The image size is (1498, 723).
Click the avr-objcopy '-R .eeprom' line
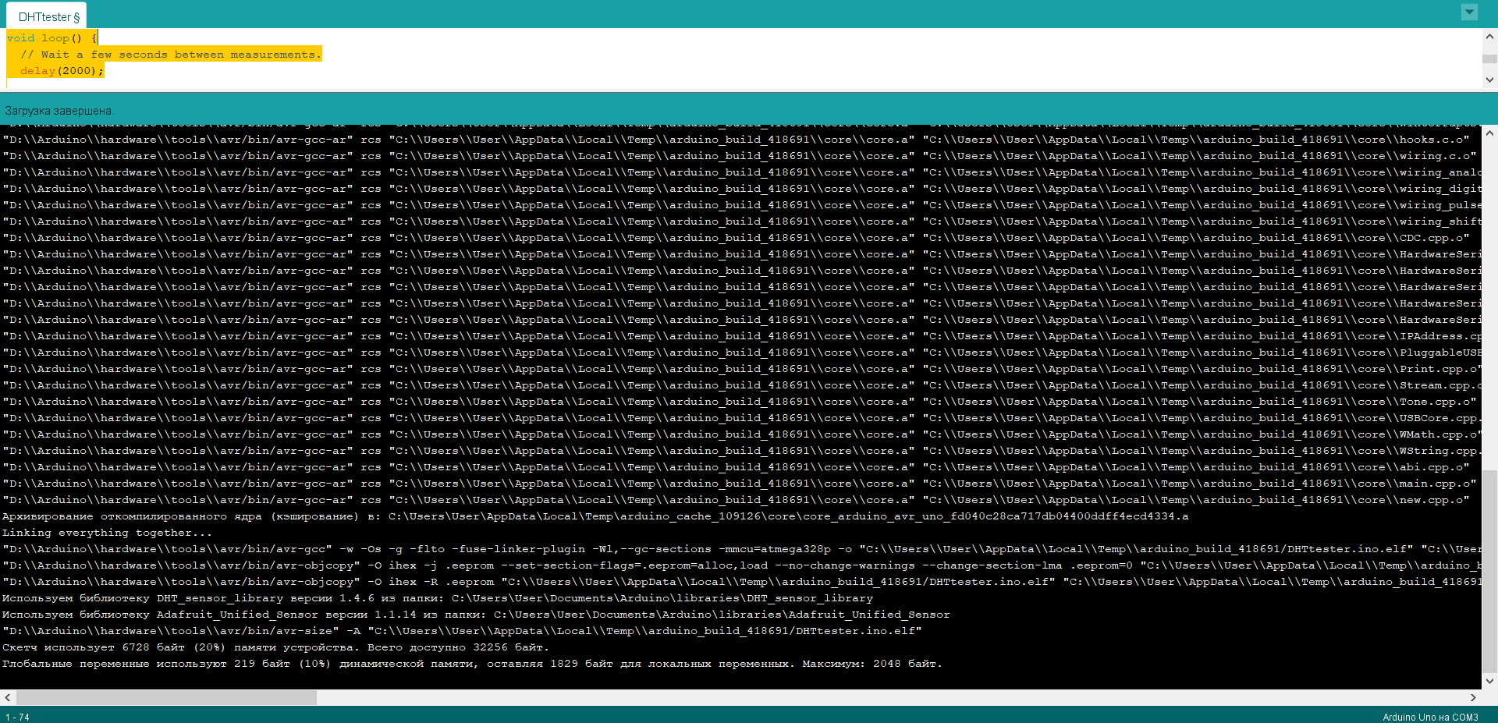741,582
